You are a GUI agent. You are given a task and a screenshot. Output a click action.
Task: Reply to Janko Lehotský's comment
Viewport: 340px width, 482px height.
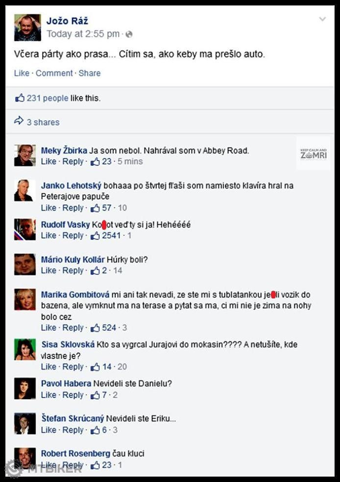(x=73, y=208)
